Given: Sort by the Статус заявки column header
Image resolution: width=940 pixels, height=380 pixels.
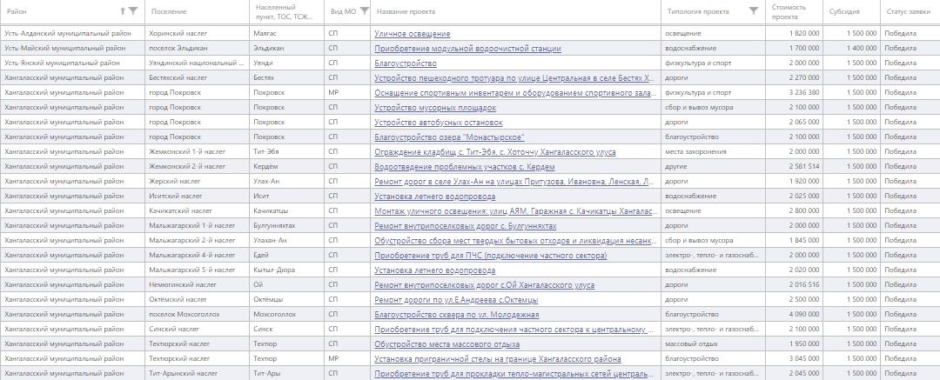Looking at the screenshot, I should click(909, 11).
